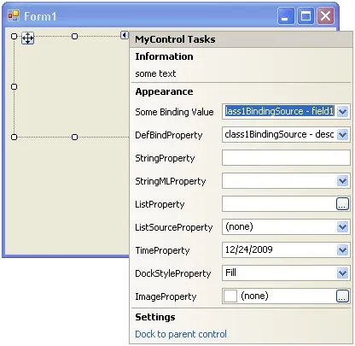The height and width of the screenshot is (346, 355).
Task: Open TimeProperty date dropdown arrow
Action: pyautogui.click(x=342, y=250)
